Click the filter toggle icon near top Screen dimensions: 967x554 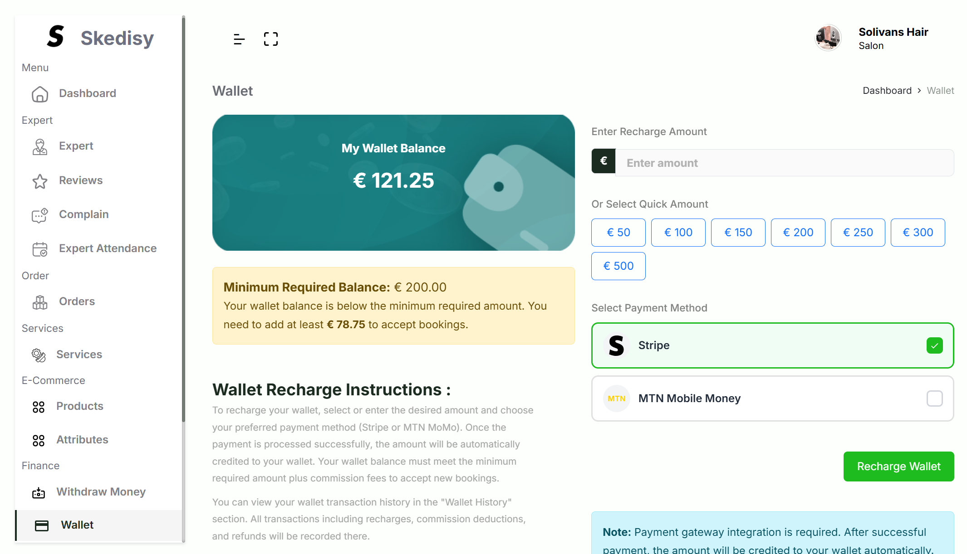coord(239,39)
